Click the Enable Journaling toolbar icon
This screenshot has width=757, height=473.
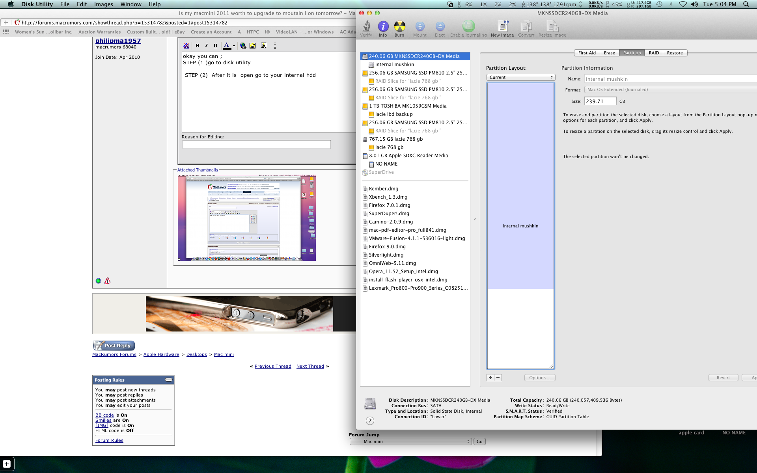(x=468, y=26)
